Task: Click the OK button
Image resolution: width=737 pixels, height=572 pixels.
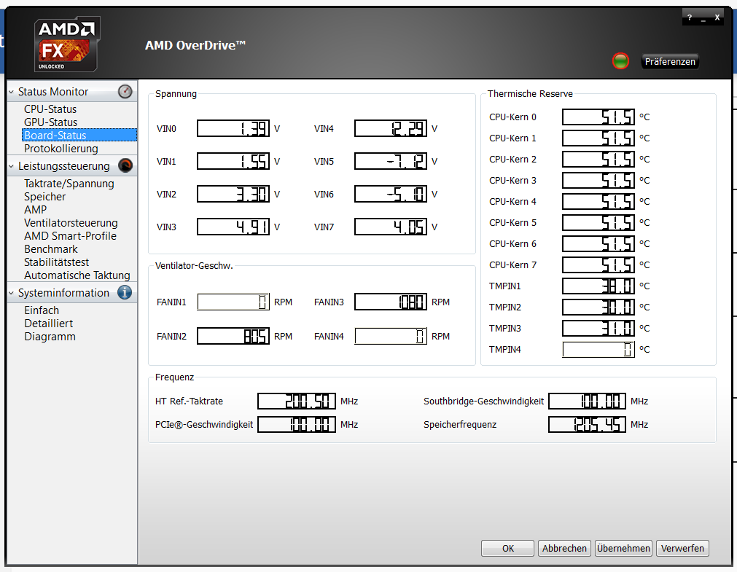Action: point(507,548)
